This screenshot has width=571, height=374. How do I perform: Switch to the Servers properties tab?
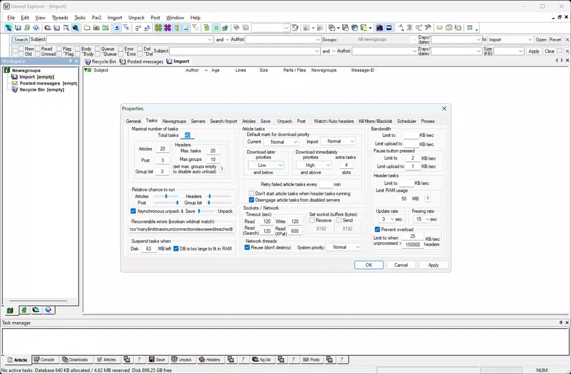click(198, 121)
